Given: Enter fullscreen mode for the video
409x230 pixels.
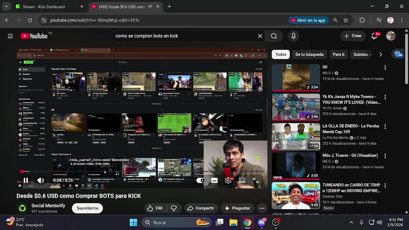Looking at the screenshot, I should 256,180.
